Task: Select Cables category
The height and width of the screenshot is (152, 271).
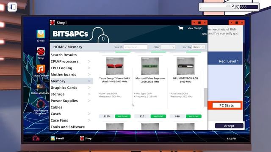Action: 56,107
